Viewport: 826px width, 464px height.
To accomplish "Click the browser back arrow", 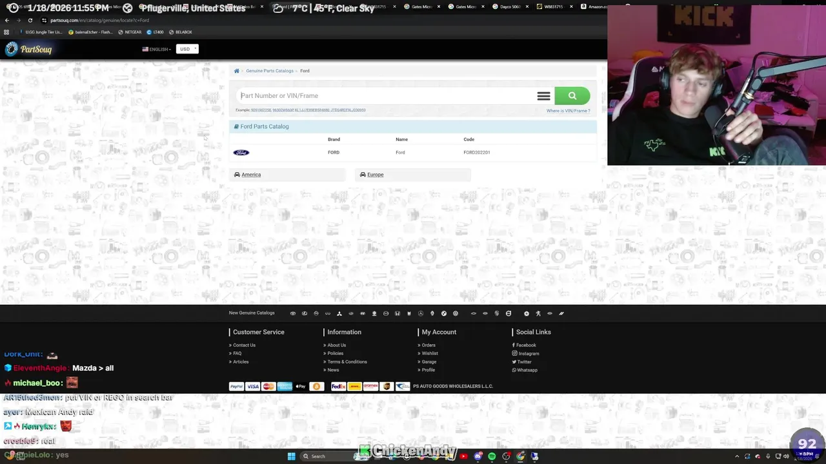I will tap(6, 20).
